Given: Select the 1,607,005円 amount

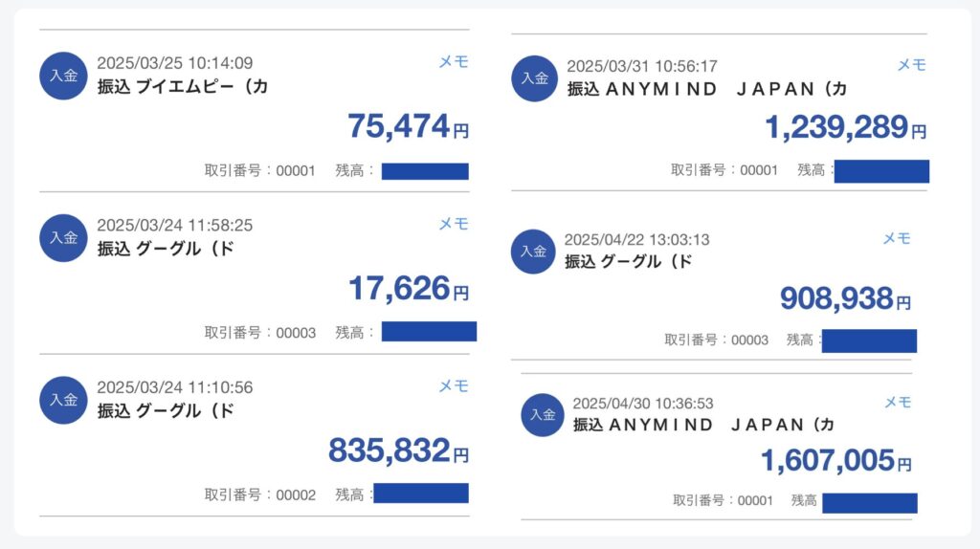Looking at the screenshot, I should (x=836, y=461).
